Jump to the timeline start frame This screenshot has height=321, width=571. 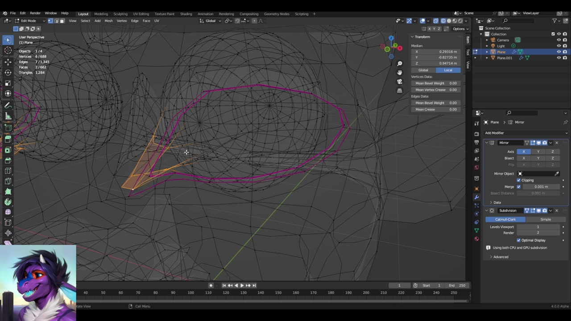coord(224,285)
